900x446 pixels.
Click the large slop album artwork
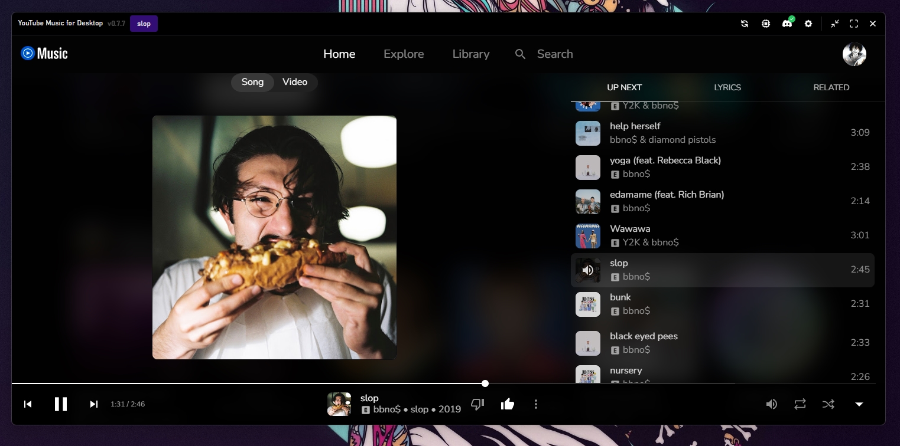[x=274, y=237]
